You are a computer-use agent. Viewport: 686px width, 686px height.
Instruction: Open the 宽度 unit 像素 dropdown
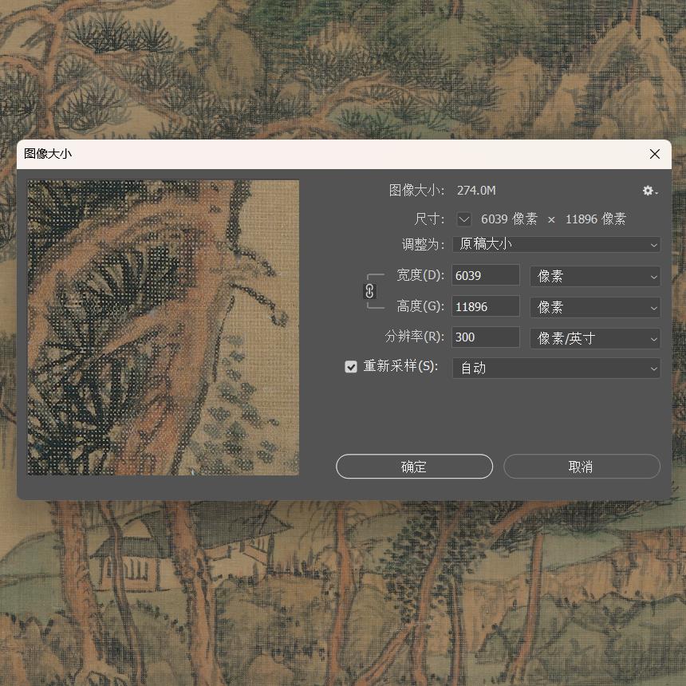tap(595, 276)
